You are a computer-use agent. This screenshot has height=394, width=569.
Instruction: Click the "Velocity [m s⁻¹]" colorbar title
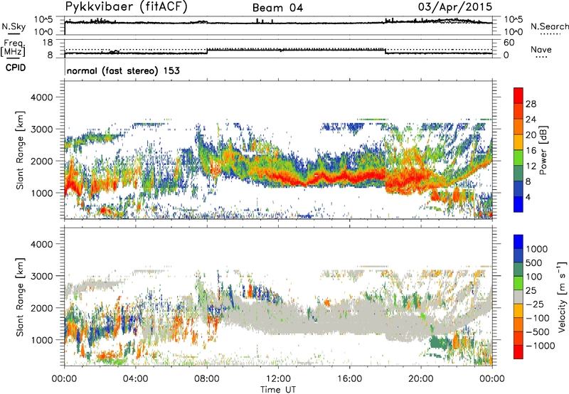click(562, 297)
